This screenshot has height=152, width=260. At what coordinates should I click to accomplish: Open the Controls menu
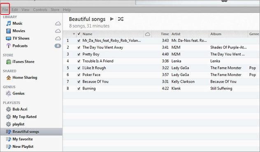(40, 9)
